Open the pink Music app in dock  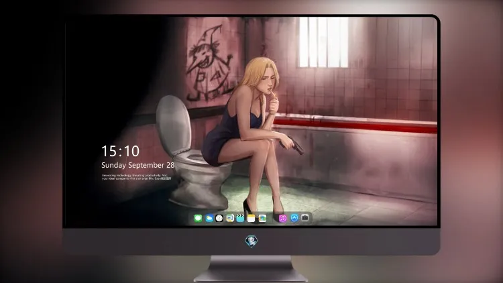point(282,218)
